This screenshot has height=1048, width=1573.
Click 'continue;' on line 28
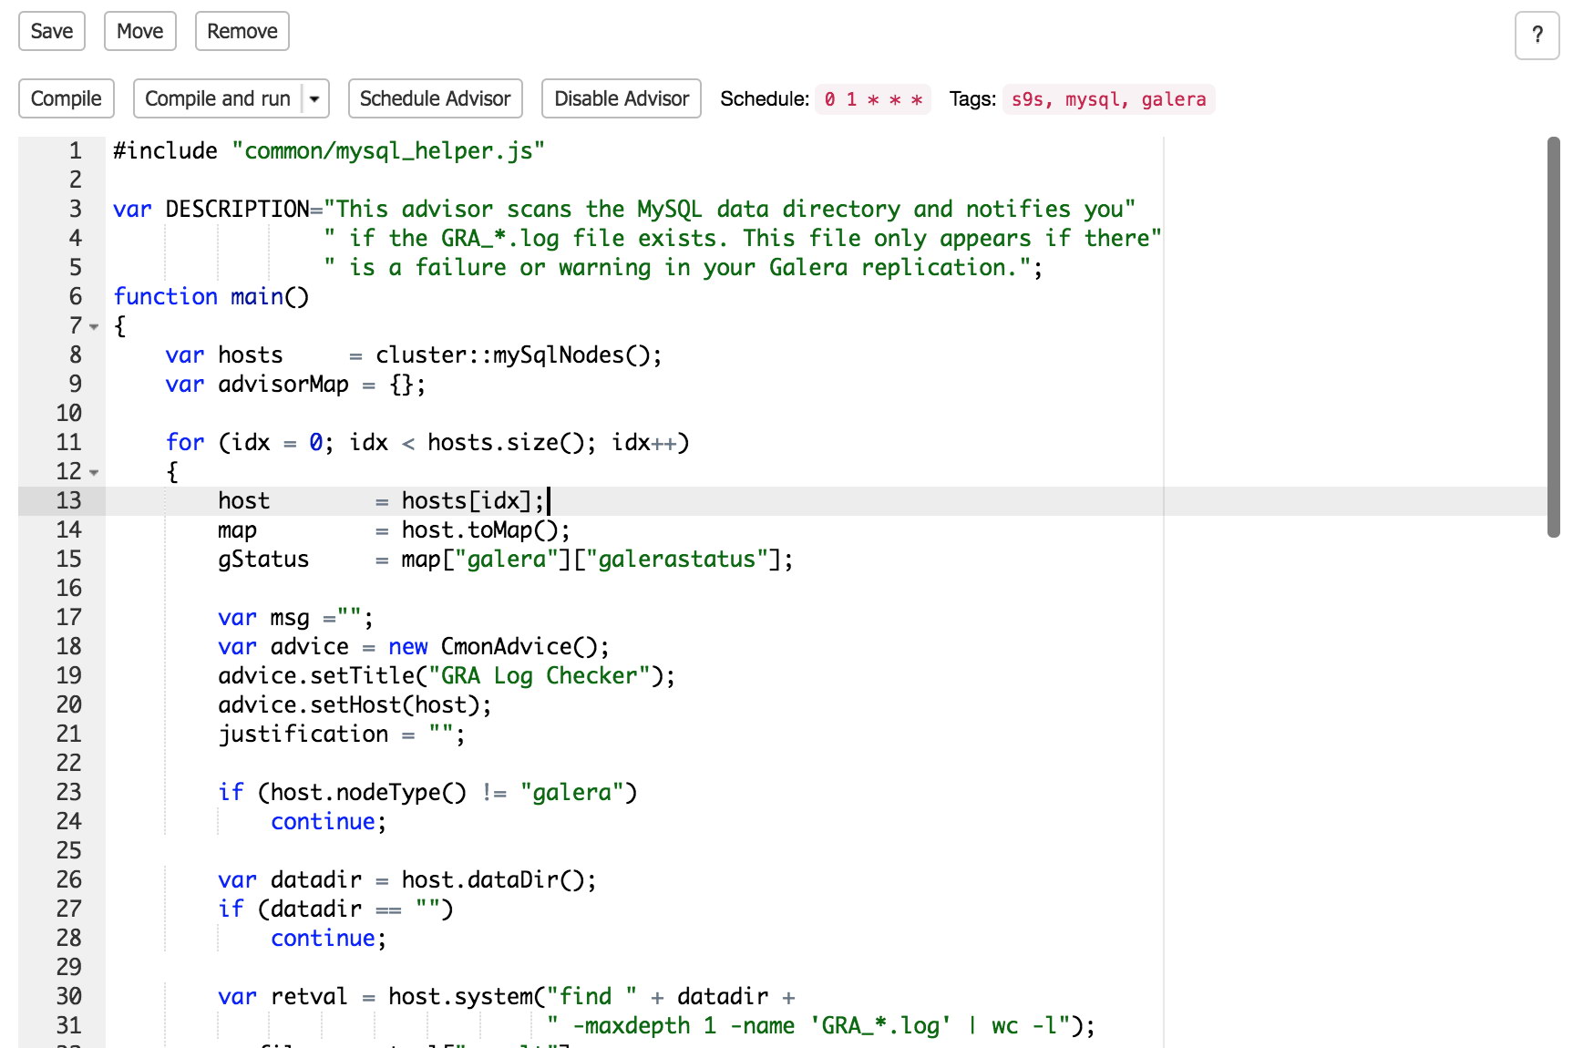(x=328, y=938)
